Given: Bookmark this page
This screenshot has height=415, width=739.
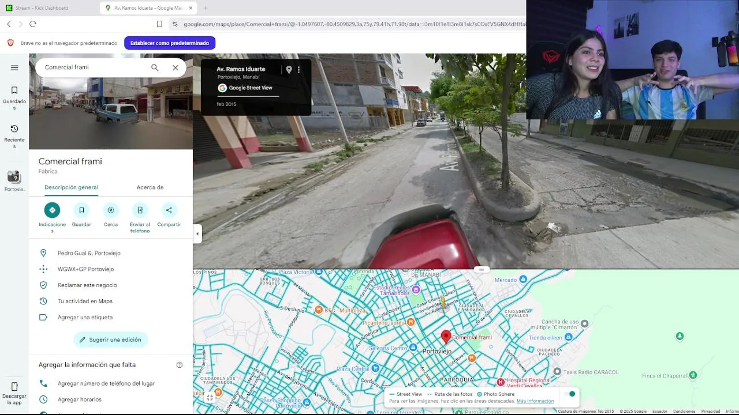Looking at the screenshot, I should (x=159, y=24).
